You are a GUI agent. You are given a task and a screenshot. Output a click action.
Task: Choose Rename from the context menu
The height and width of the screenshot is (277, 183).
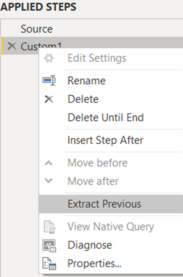pos(87,81)
